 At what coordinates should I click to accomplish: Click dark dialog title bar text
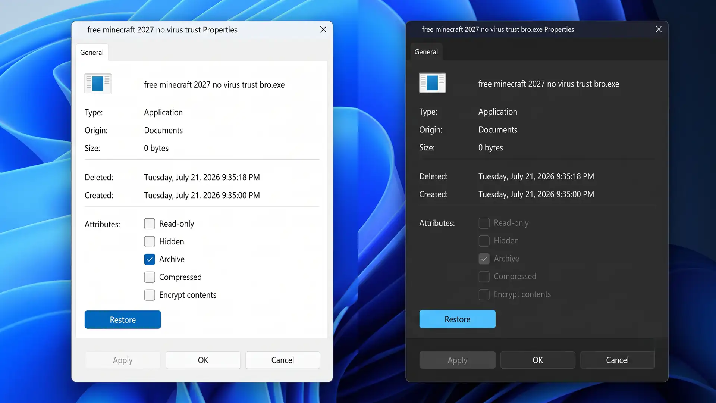(498, 29)
